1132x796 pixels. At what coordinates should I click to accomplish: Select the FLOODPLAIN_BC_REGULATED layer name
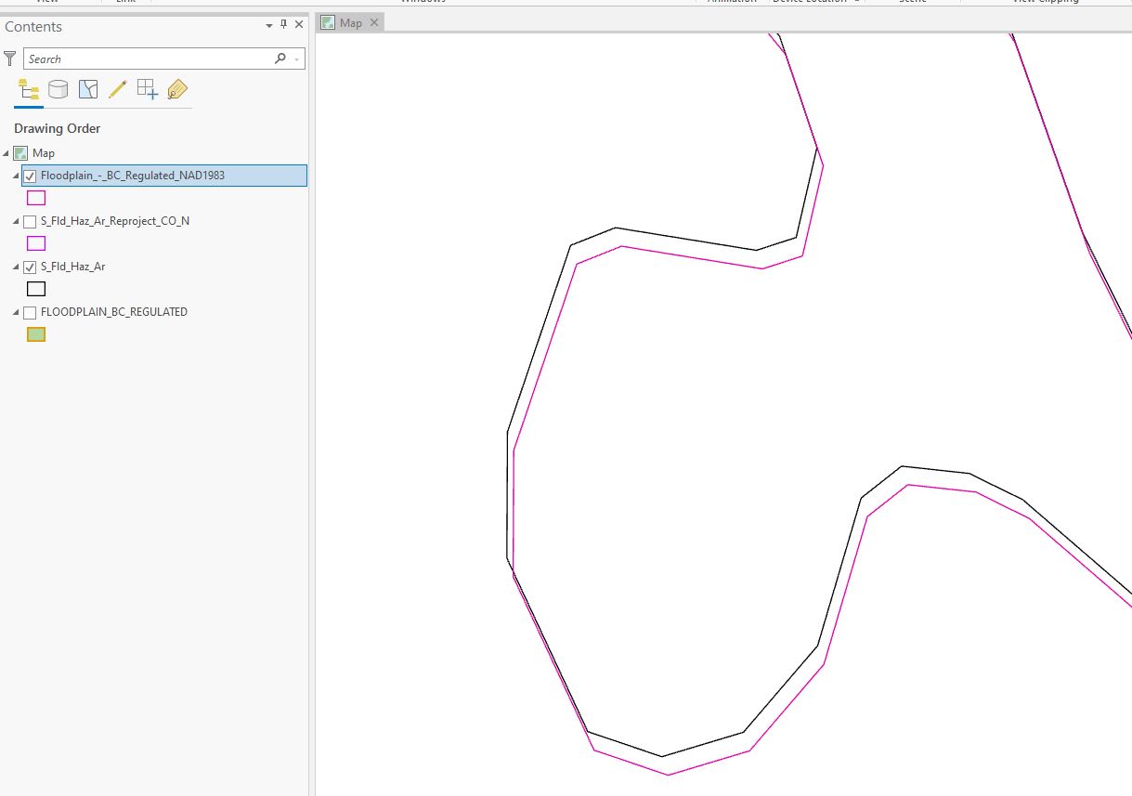[114, 313]
